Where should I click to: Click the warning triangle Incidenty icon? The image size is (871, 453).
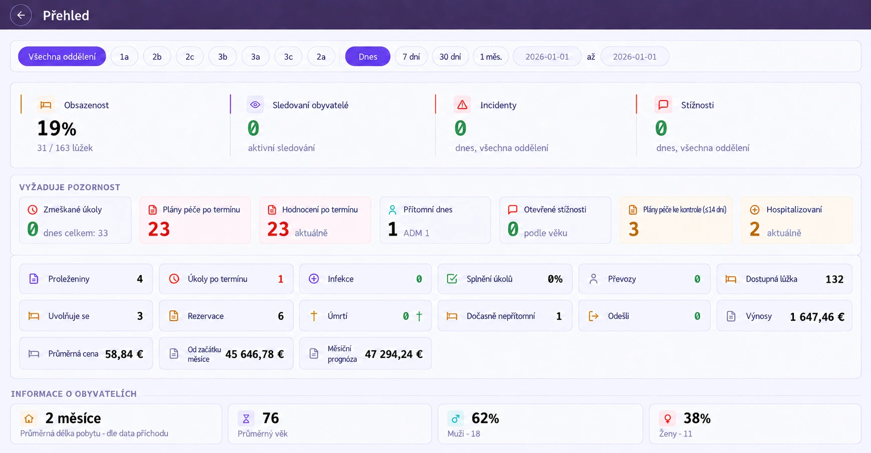click(x=462, y=105)
